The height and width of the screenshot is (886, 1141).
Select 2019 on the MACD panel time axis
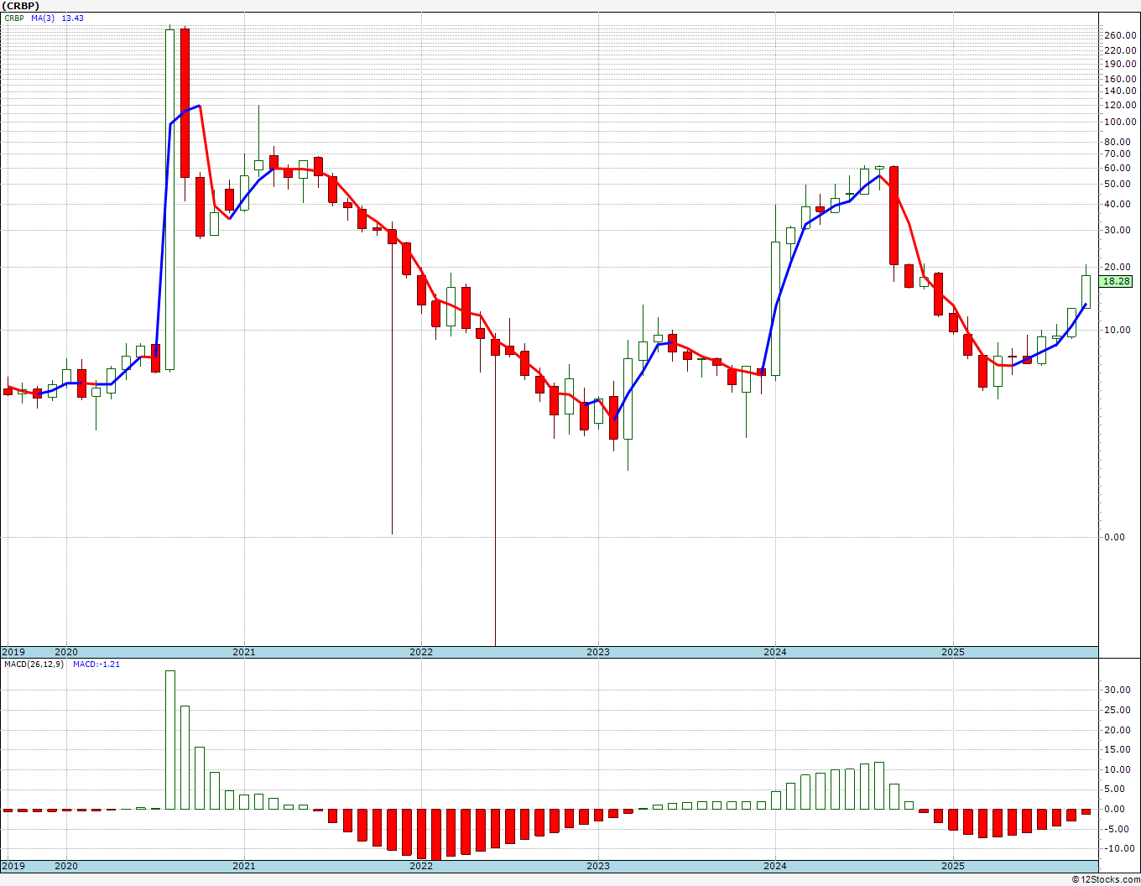[13, 866]
